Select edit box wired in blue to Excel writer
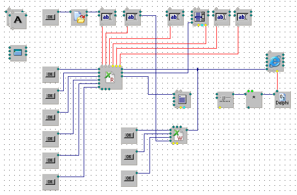This screenshot has width=297, height=195. click(x=133, y=17)
